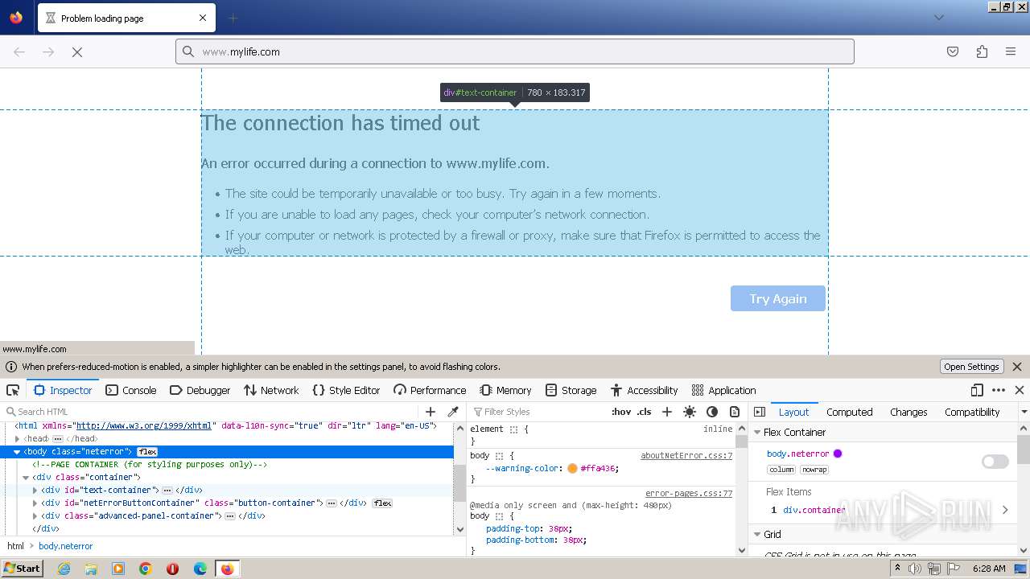Launch Chrome from the taskbar
Screen dimensions: 1030x579
[x=146, y=569]
